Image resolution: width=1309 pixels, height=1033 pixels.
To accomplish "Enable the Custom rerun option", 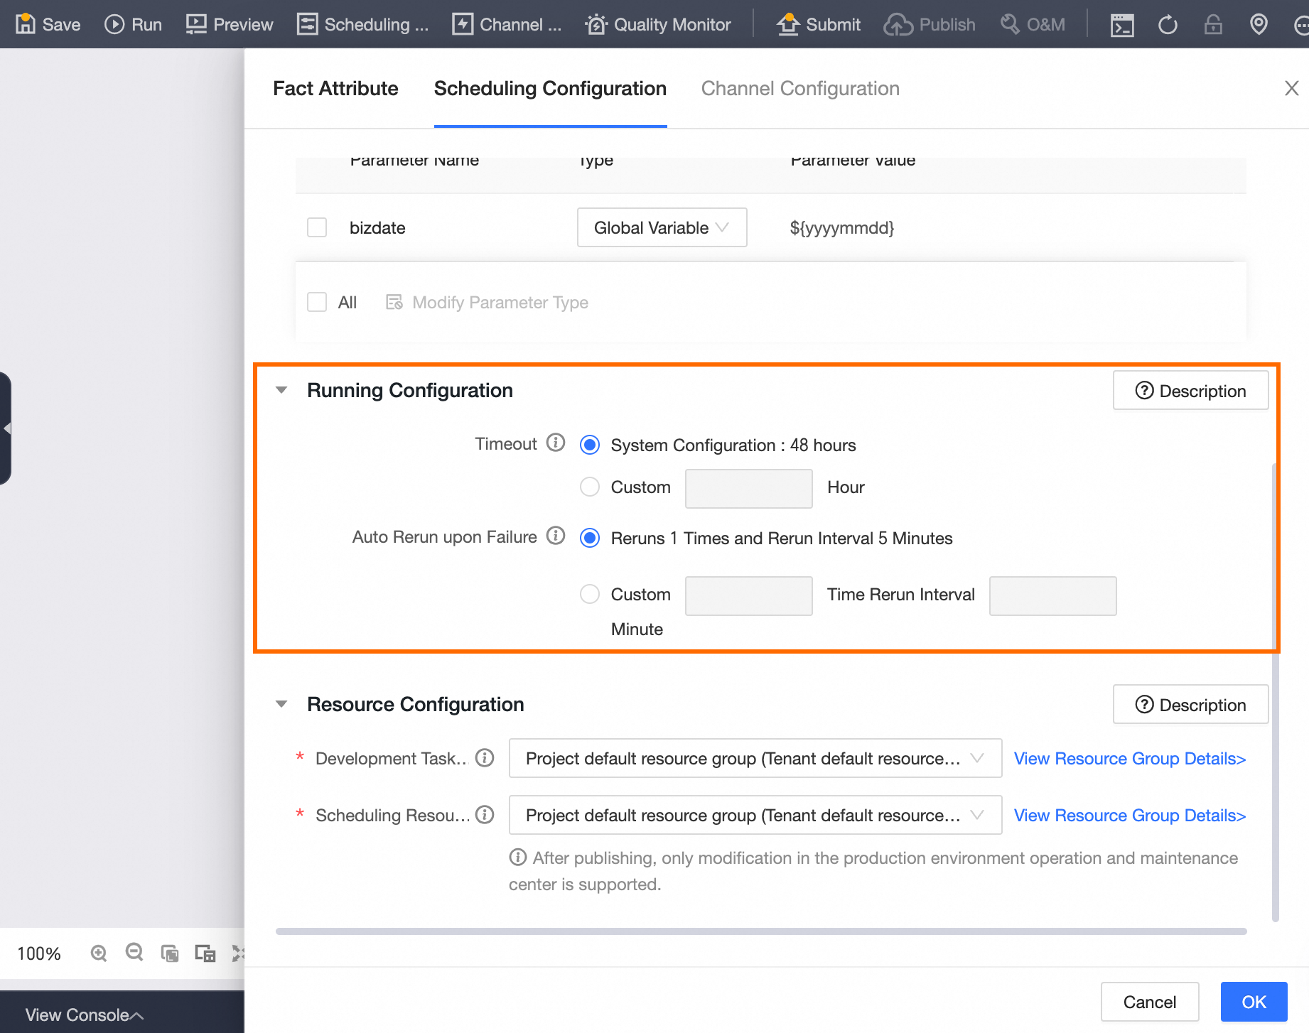I will coord(589,594).
